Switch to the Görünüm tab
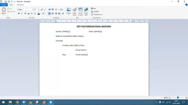The image size is (188, 105). 20,5
